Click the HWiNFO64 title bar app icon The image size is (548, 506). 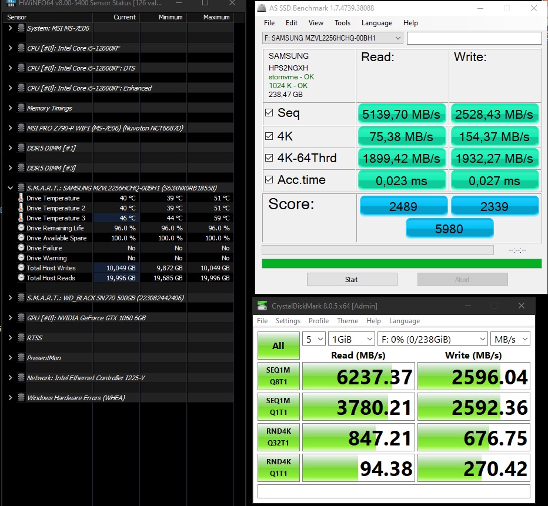point(11,4)
